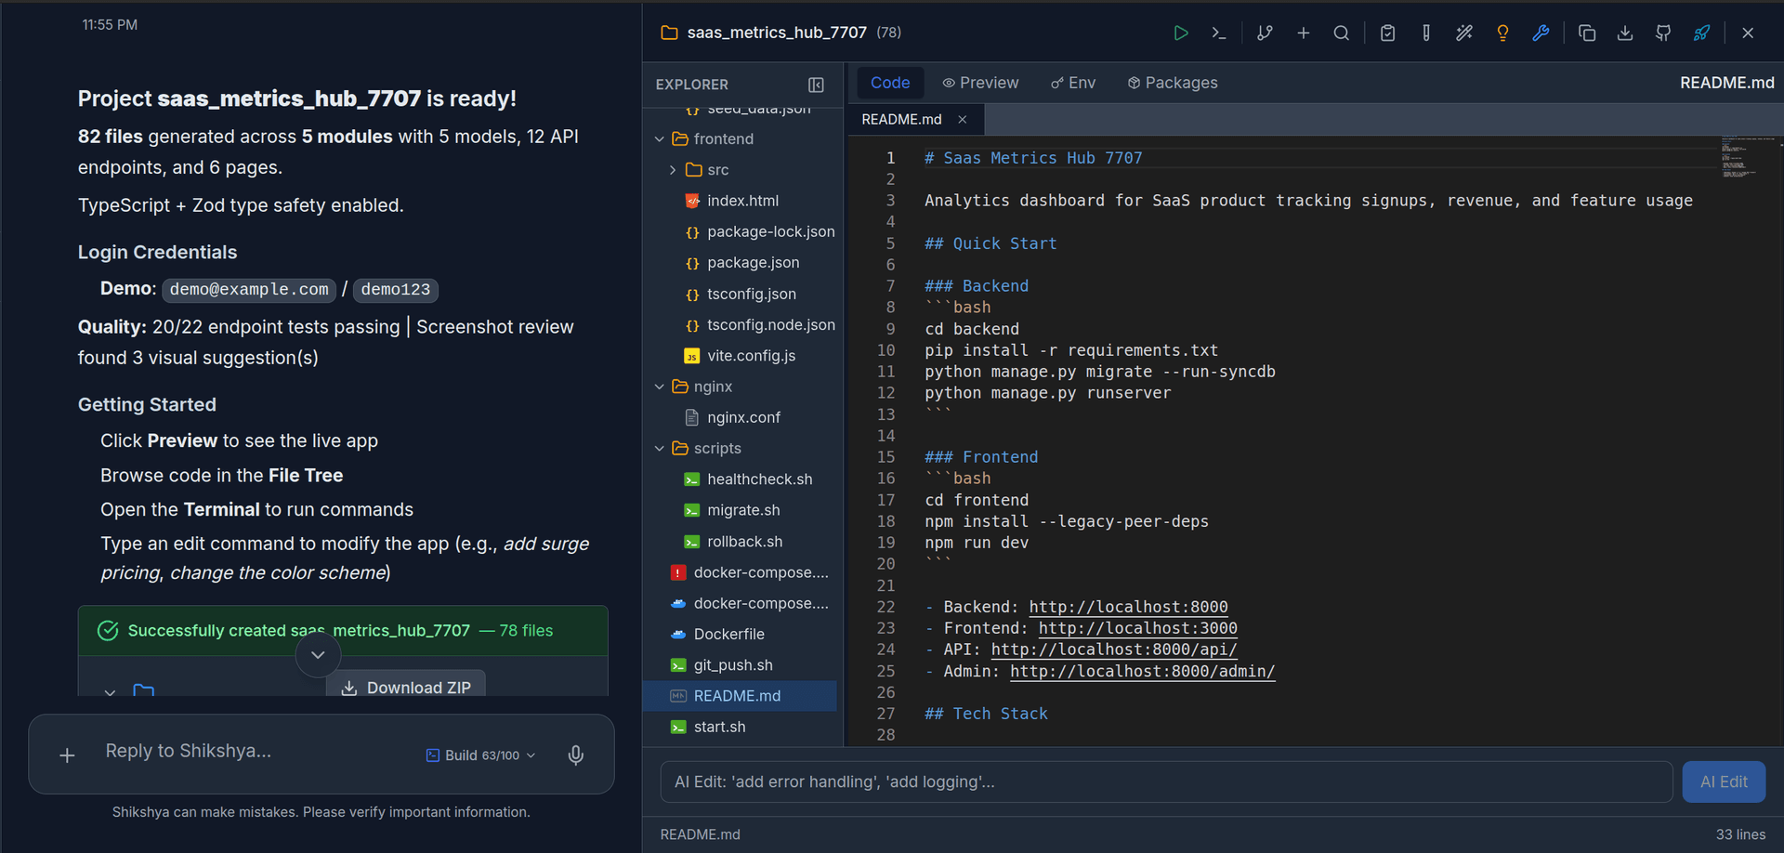Open the terminal prompt icon in toolbar
1784x853 pixels.
point(1219,33)
